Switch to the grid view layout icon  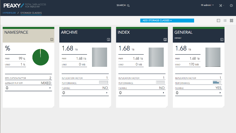pyautogui.click(x=232, y=21)
